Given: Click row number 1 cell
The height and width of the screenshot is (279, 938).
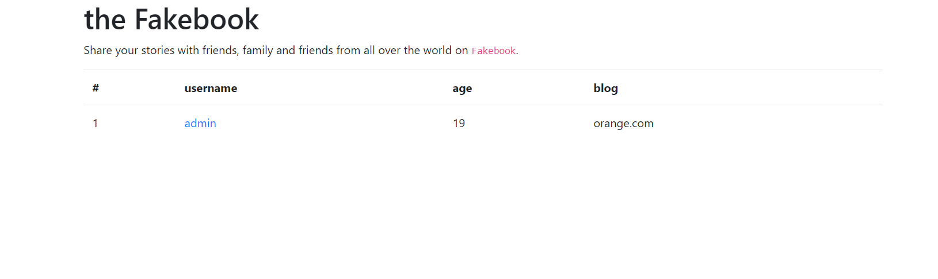Looking at the screenshot, I should coord(96,123).
